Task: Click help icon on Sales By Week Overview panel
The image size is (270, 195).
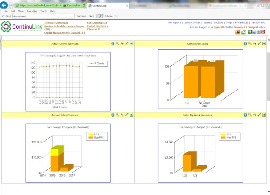Action: (245, 115)
